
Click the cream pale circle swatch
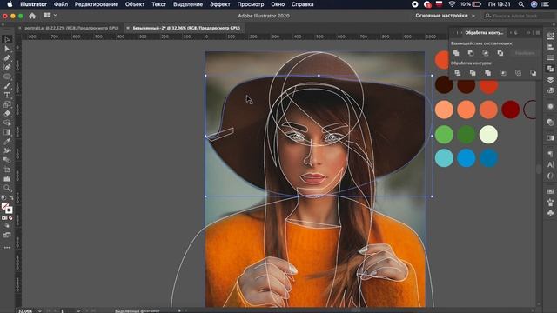pos(488,135)
